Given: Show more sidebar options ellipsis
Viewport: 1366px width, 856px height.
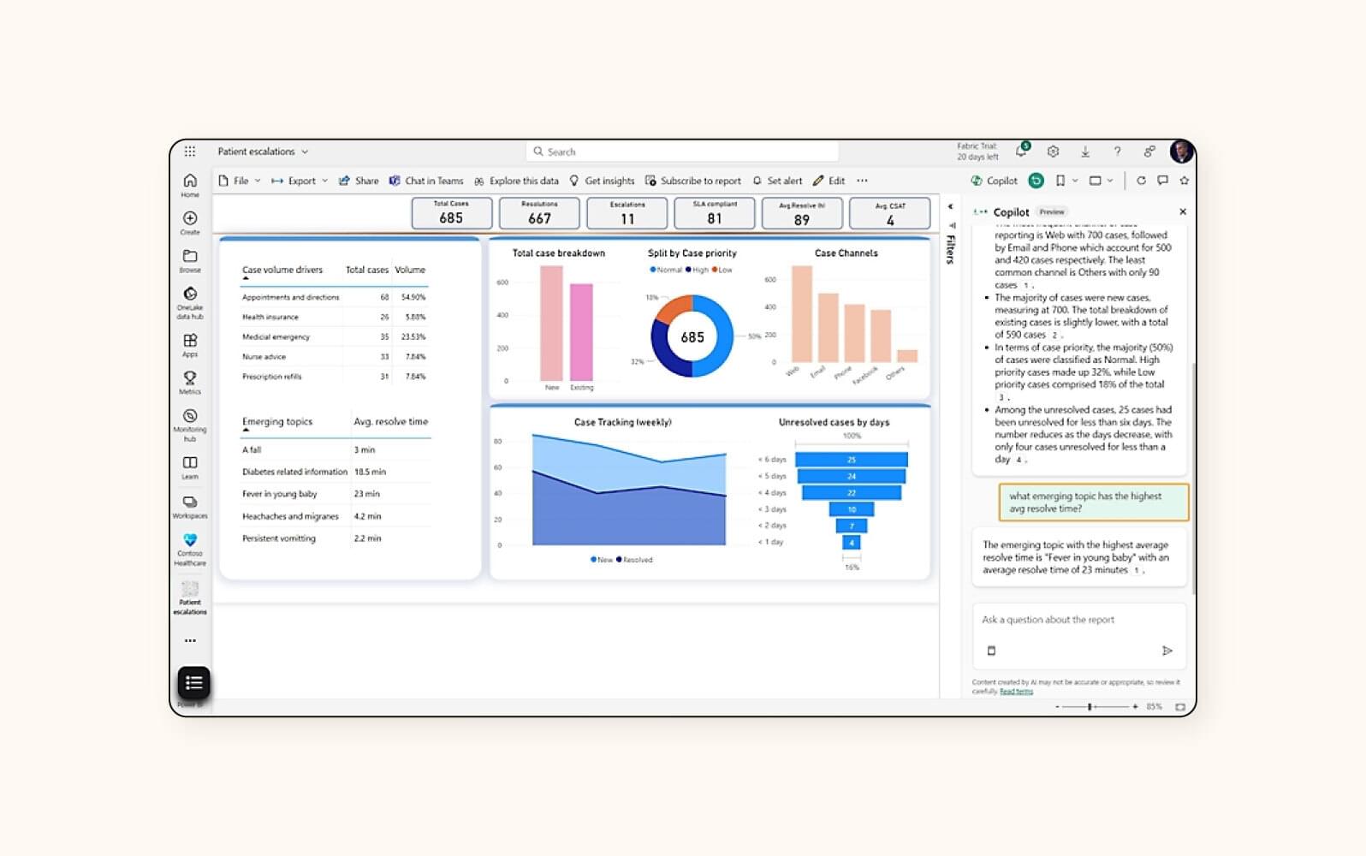Looking at the screenshot, I should pyautogui.click(x=190, y=640).
